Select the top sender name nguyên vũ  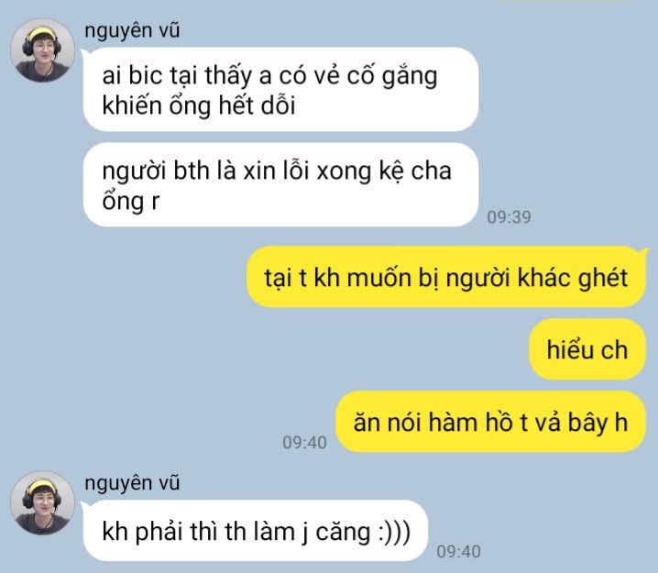(132, 31)
